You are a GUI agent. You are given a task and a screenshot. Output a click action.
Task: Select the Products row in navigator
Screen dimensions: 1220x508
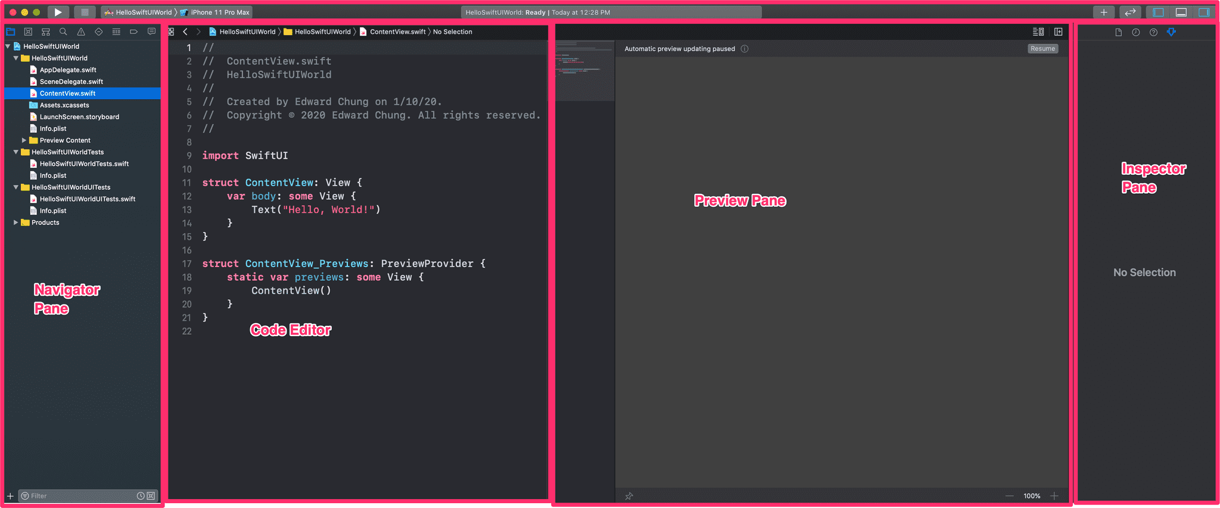point(83,222)
